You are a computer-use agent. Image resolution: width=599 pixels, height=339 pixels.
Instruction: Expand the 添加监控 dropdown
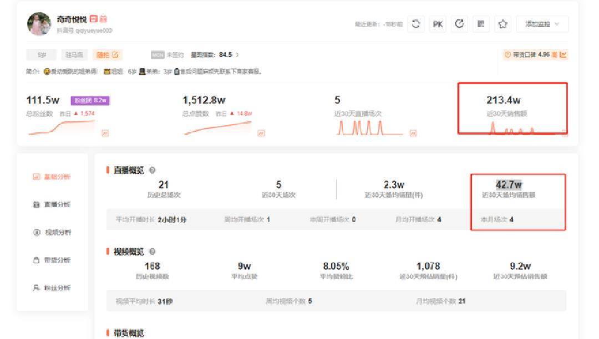tap(542, 24)
